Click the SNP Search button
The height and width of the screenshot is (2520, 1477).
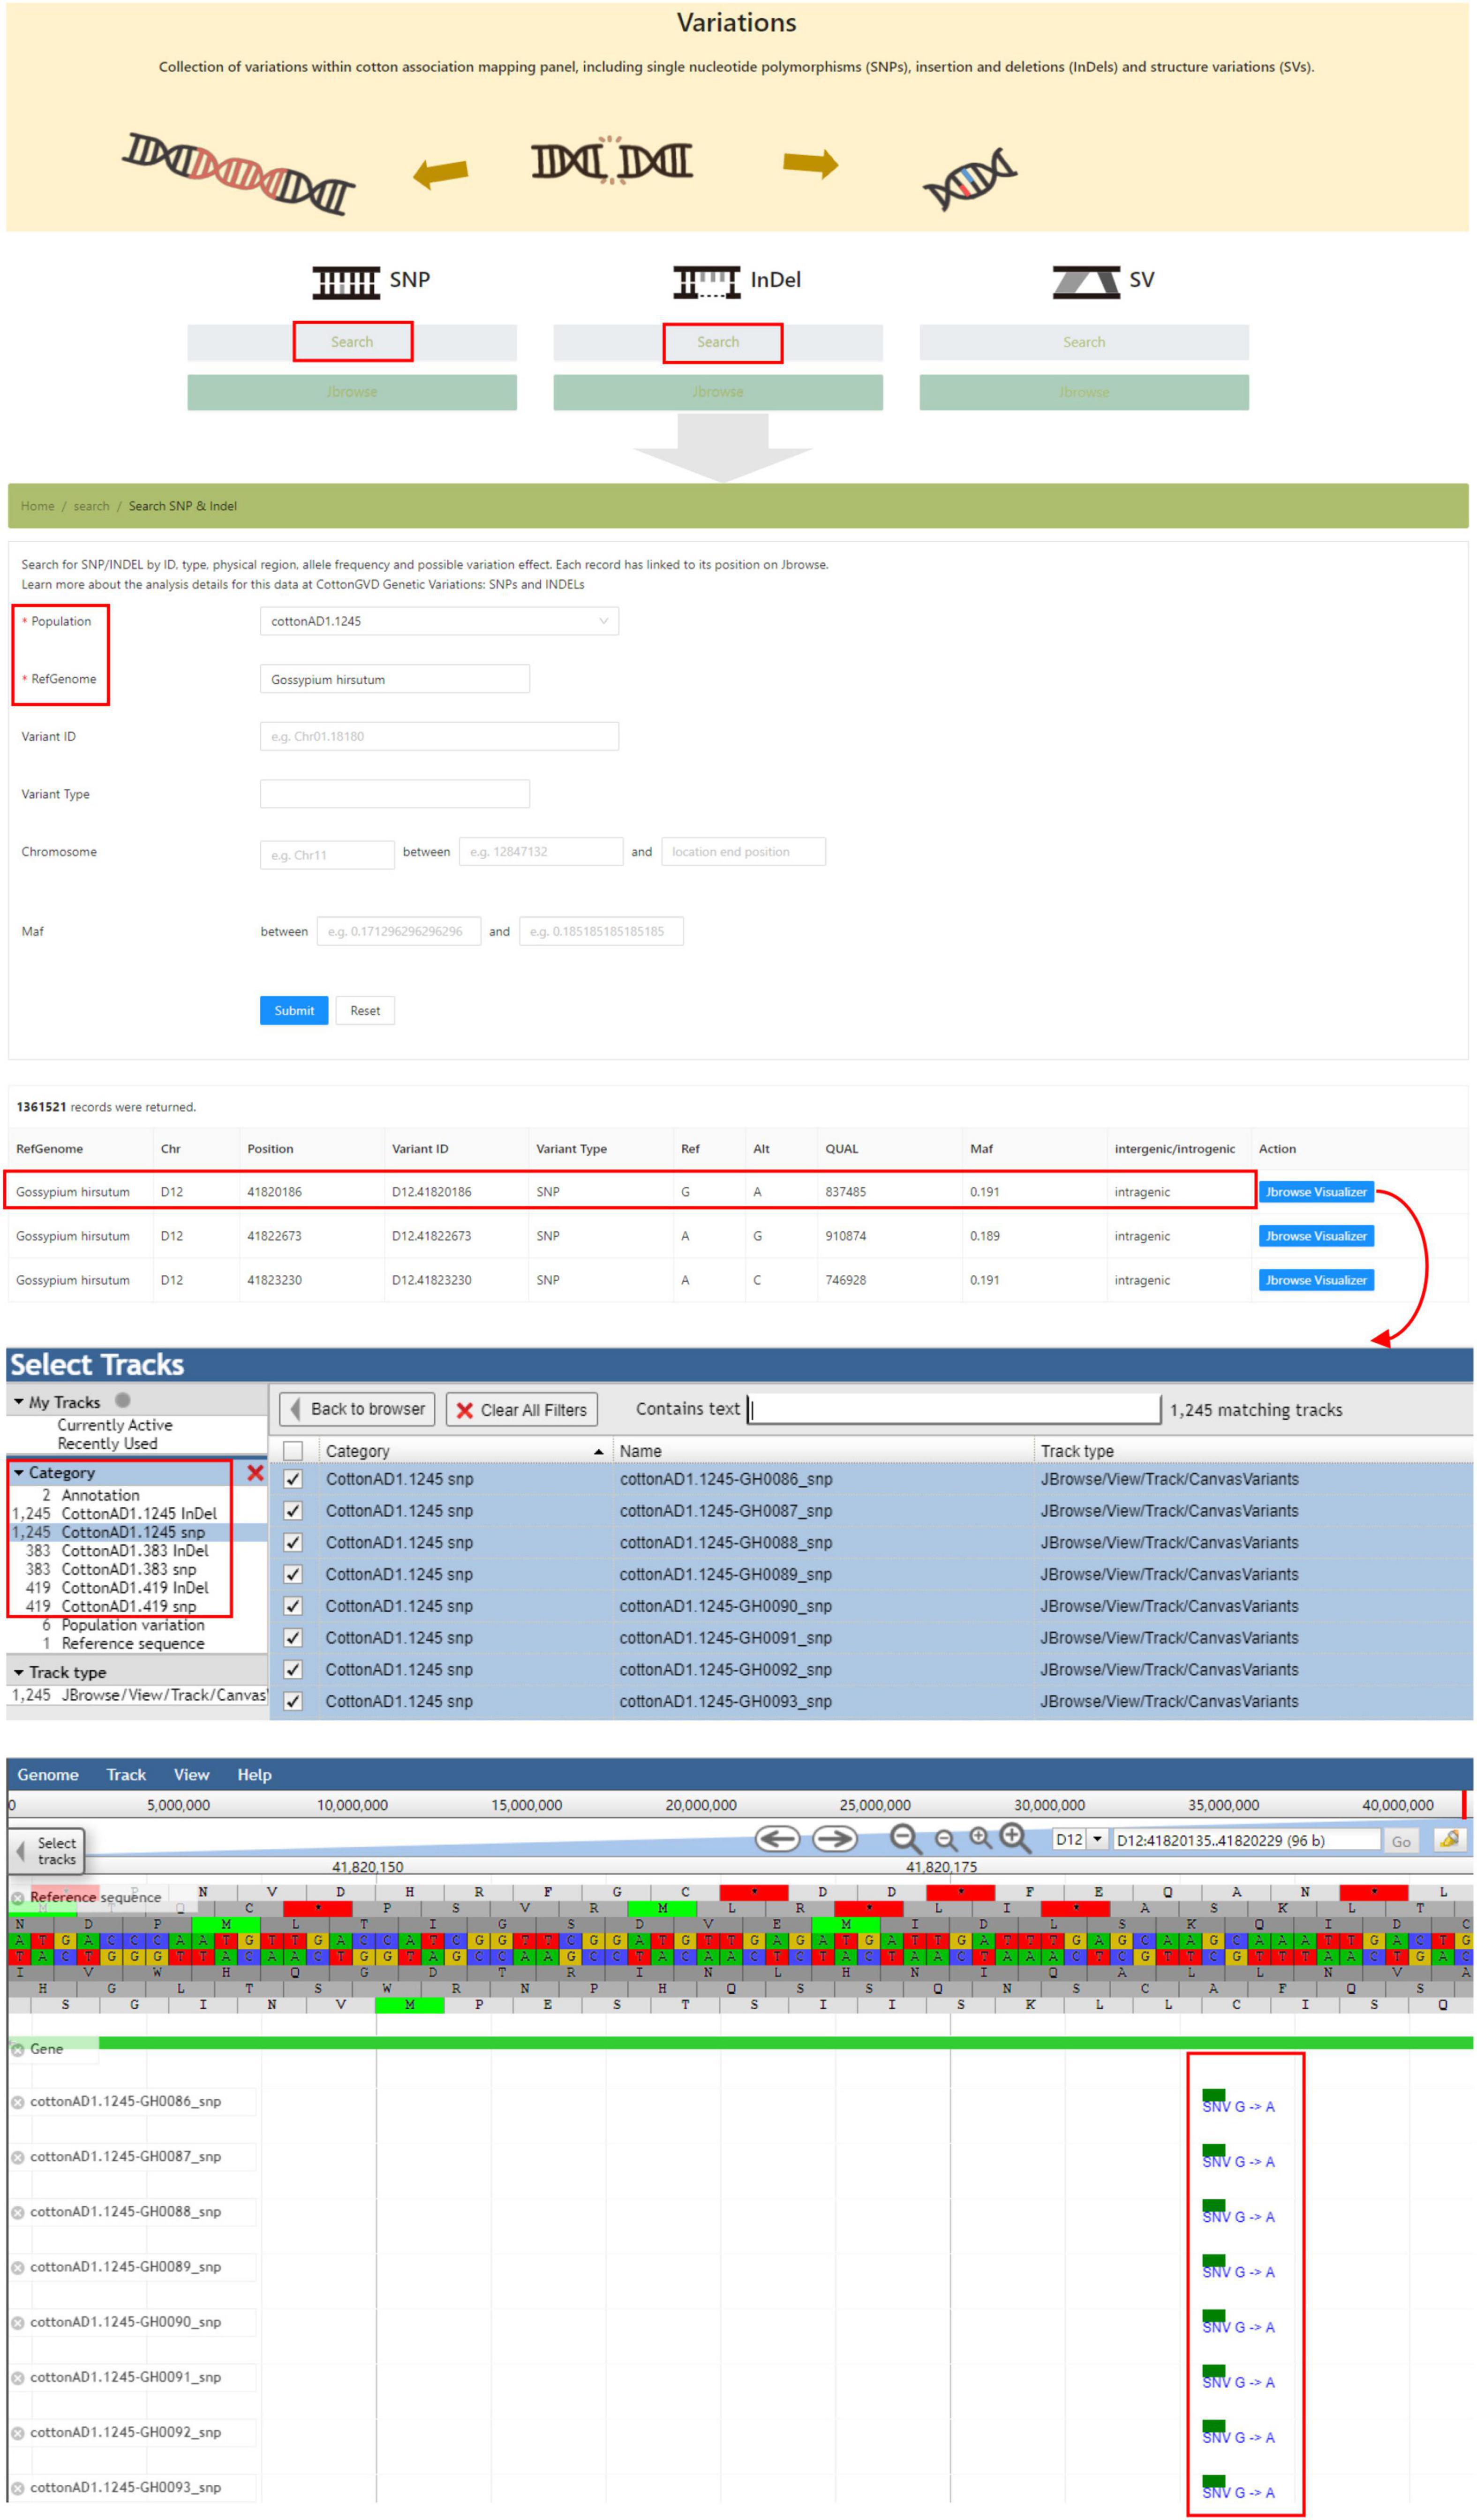(x=352, y=342)
